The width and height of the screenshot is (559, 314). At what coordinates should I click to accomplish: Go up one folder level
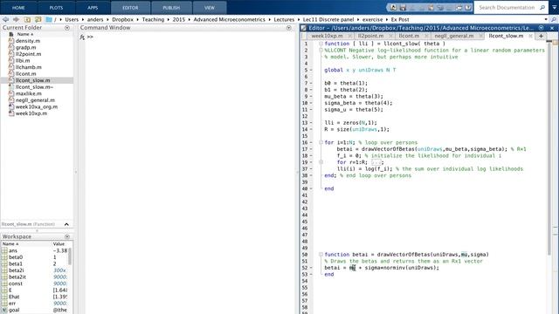coord(27,19)
